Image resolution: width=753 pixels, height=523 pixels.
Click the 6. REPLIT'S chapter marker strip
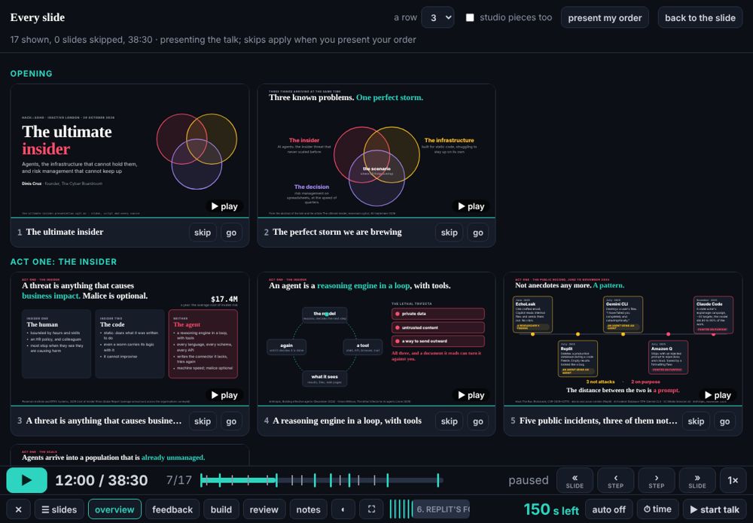click(441, 509)
